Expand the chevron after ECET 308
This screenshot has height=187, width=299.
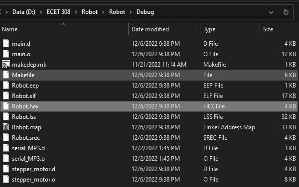click(76, 12)
